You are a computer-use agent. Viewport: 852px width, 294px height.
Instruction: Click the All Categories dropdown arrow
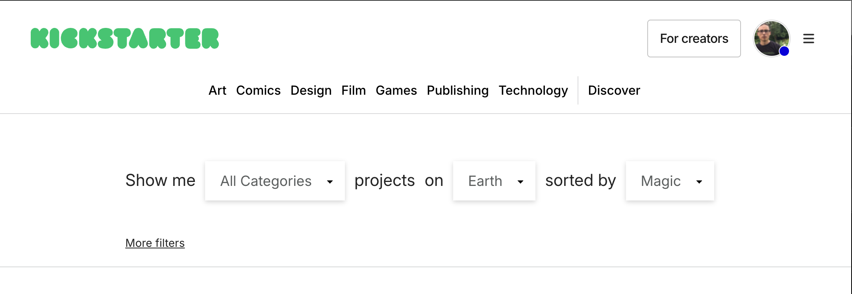[x=330, y=182]
